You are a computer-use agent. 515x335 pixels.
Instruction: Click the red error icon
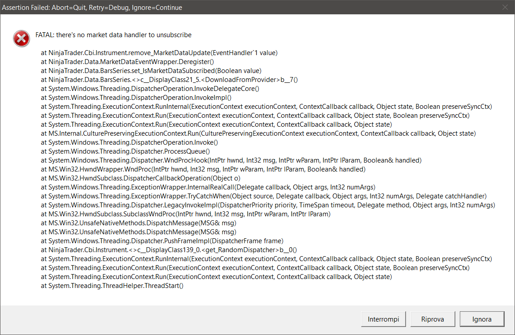point(21,39)
